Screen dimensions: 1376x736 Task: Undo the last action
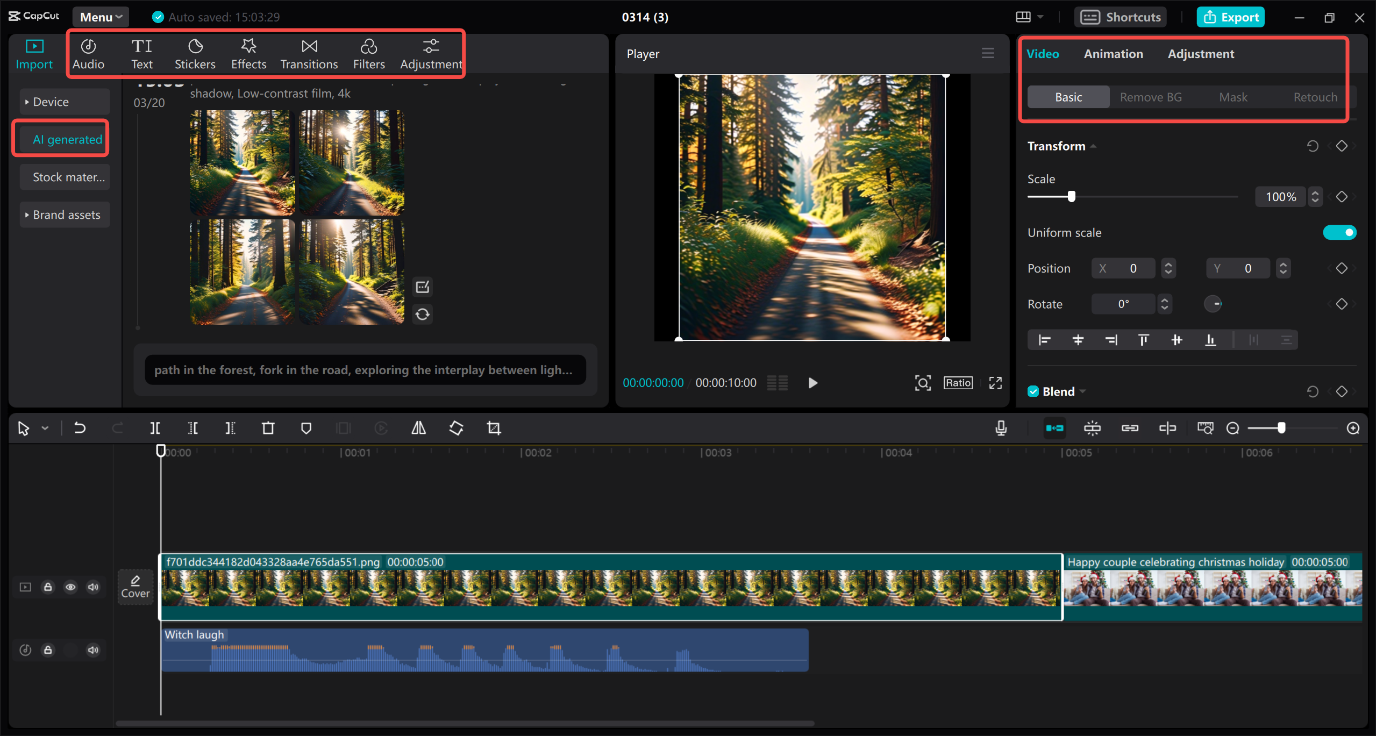[80, 428]
